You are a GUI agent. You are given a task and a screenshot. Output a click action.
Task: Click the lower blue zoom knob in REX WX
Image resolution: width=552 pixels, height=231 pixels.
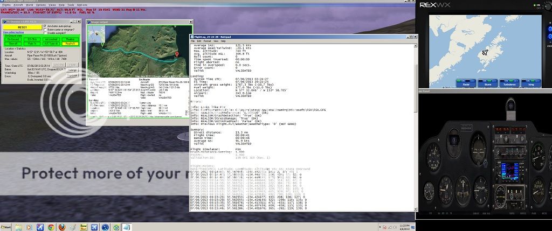point(549,37)
